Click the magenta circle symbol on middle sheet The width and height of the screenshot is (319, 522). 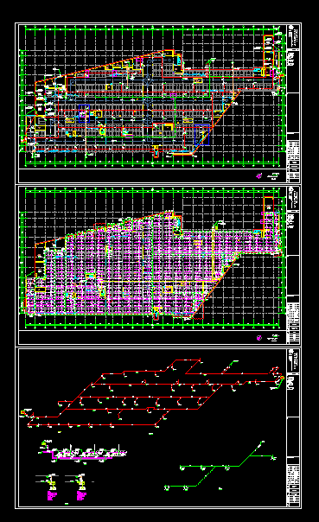pyautogui.click(x=259, y=338)
